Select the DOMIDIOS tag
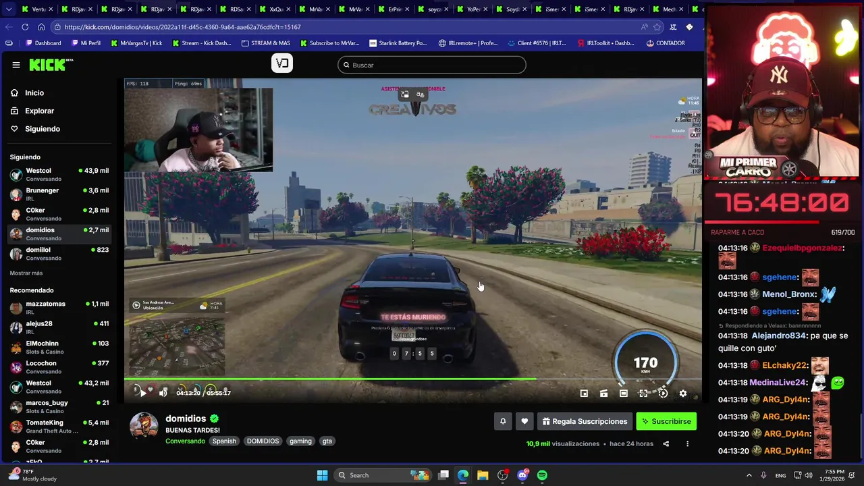The height and width of the screenshot is (486, 864). [263, 441]
